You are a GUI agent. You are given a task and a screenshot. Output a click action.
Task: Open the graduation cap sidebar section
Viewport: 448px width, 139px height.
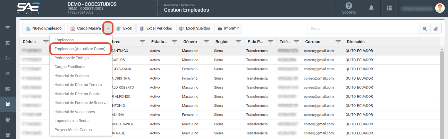coord(8,27)
